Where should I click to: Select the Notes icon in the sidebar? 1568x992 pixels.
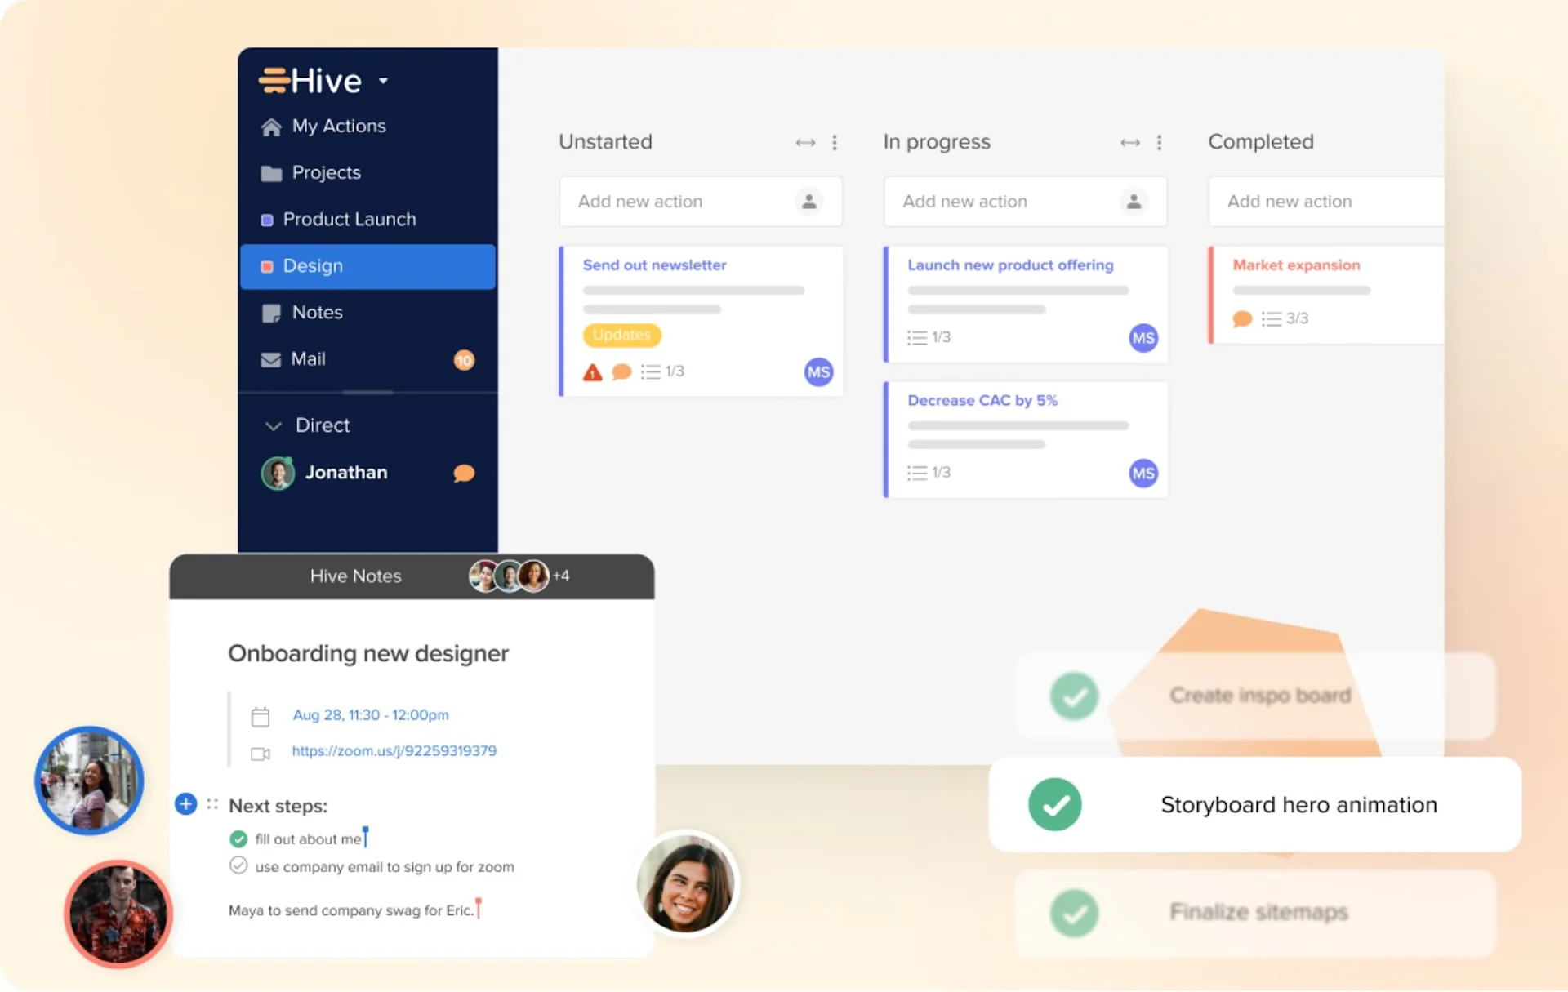(270, 312)
